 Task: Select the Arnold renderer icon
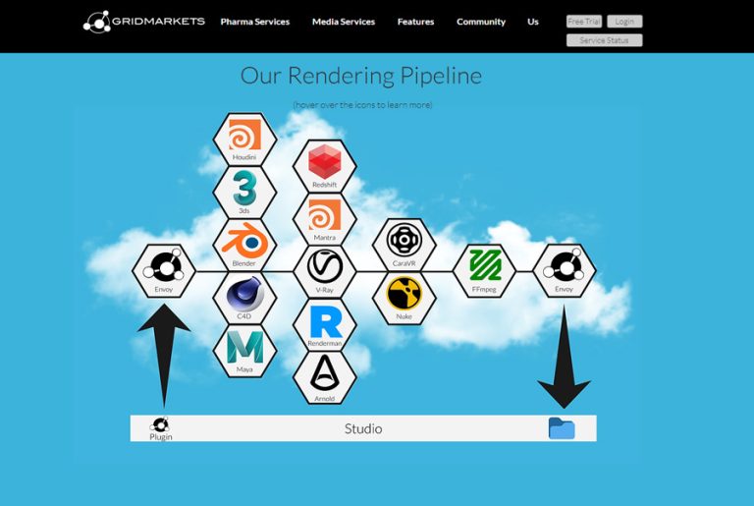(x=324, y=376)
